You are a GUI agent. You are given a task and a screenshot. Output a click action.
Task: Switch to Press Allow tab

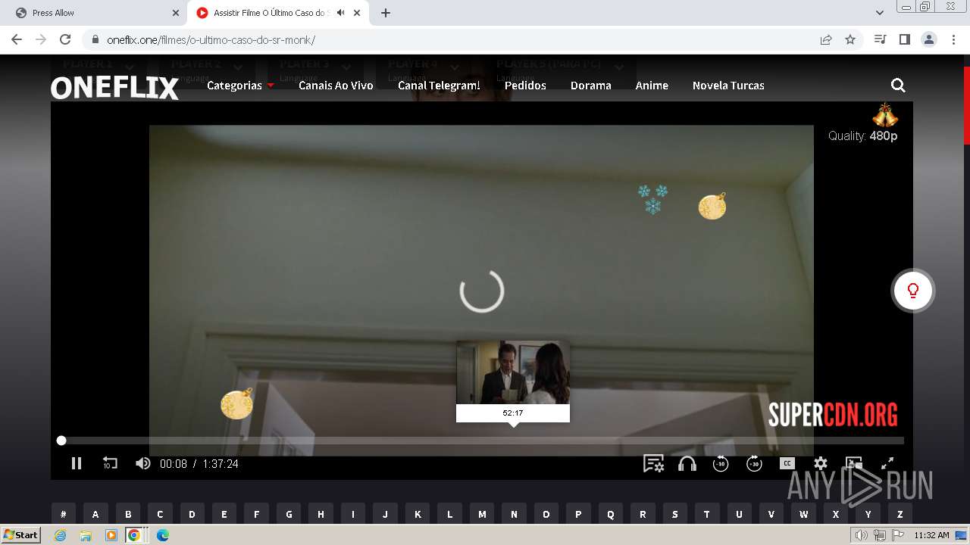pos(95,13)
